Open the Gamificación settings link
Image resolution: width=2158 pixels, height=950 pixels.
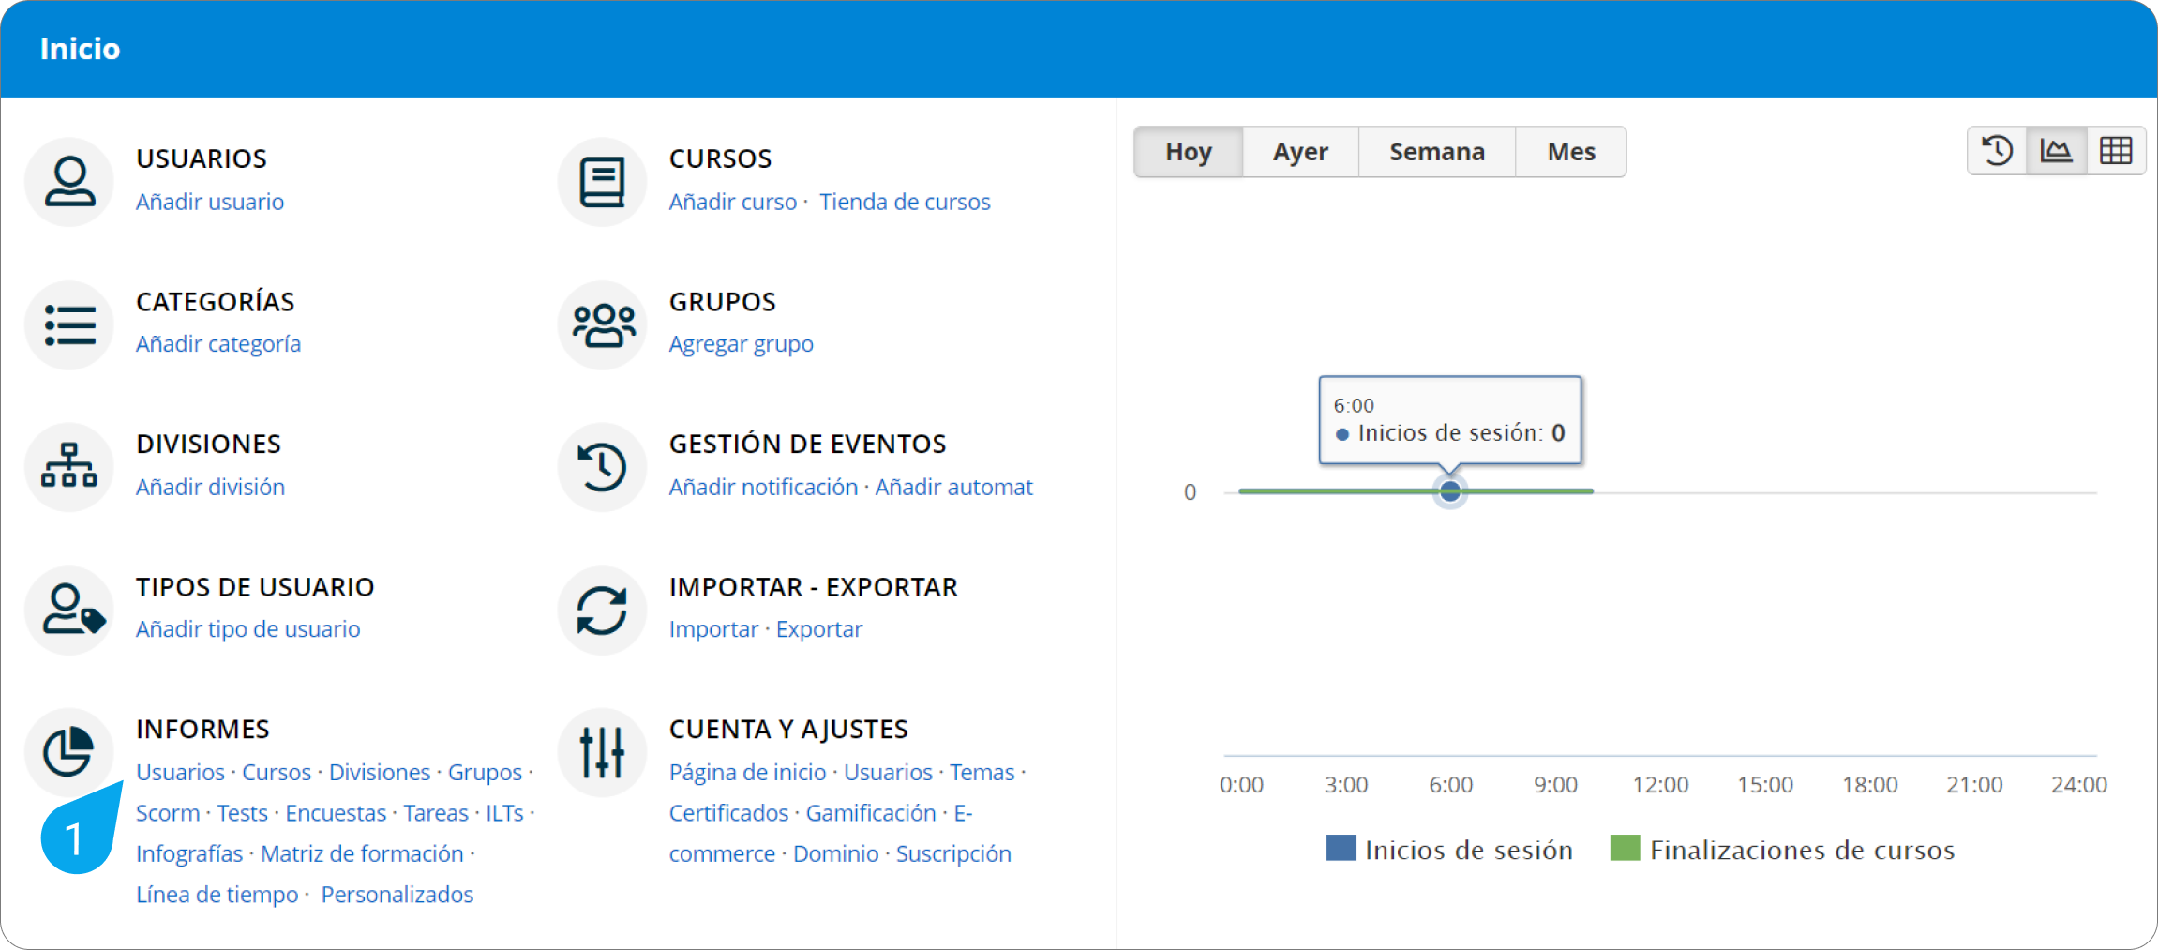pos(871,813)
